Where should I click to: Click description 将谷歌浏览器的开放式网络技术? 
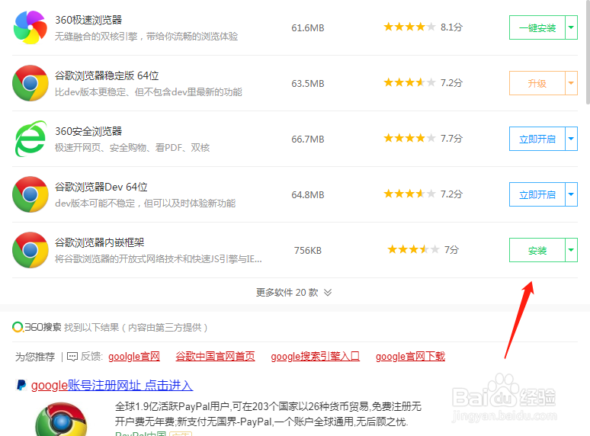pos(159,259)
